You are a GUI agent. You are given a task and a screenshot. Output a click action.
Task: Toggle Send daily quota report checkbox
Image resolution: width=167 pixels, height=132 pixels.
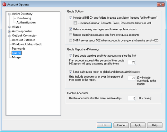(71, 71)
